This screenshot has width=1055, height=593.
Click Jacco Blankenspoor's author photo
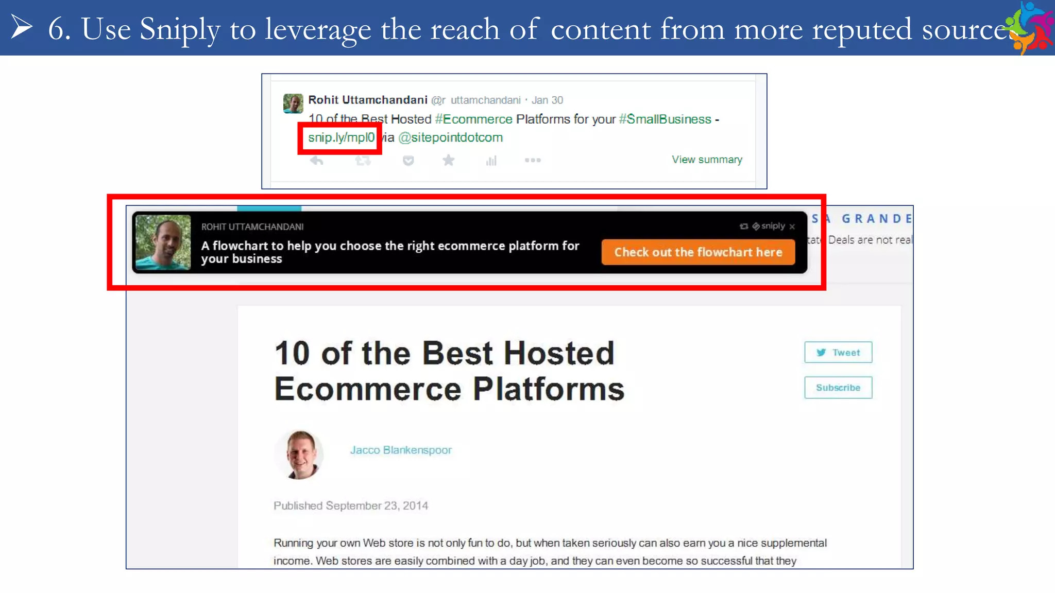pos(300,455)
